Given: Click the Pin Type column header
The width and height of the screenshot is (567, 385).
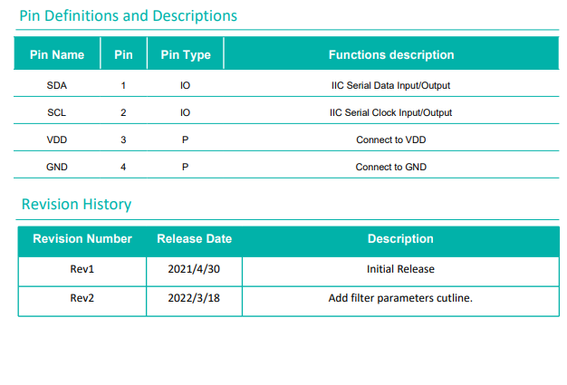Looking at the screenshot, I should (x=186, y=54).
